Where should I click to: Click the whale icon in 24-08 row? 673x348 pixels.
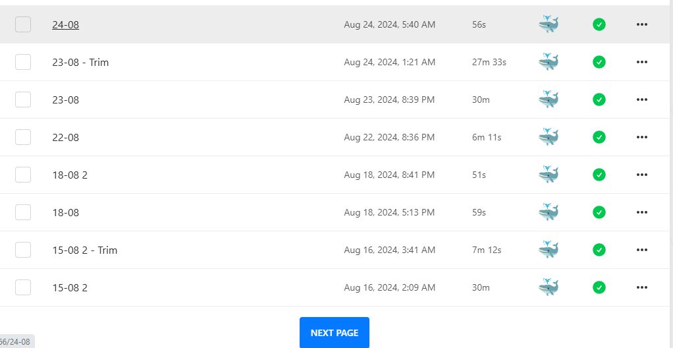point(548,24)
